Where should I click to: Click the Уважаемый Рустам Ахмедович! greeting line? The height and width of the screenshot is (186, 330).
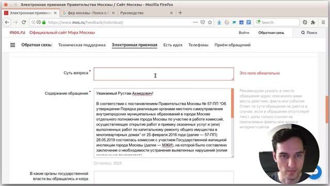(125, 94)
